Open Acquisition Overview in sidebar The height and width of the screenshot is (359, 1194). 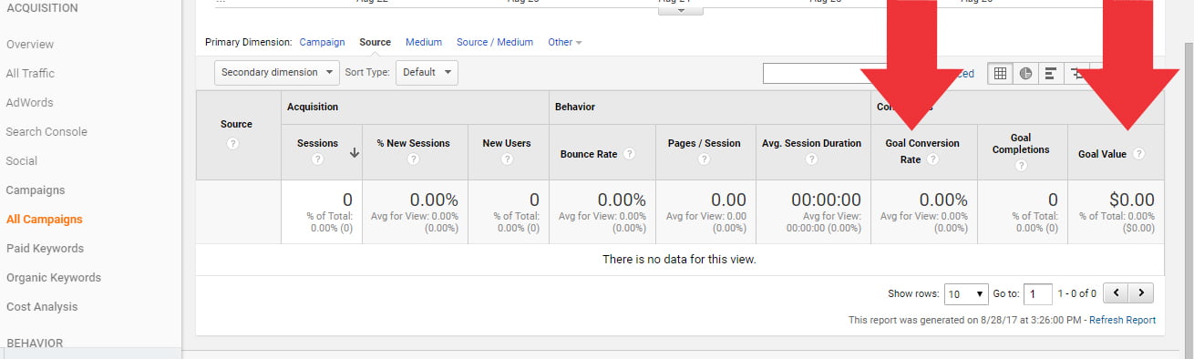point(30,44)
